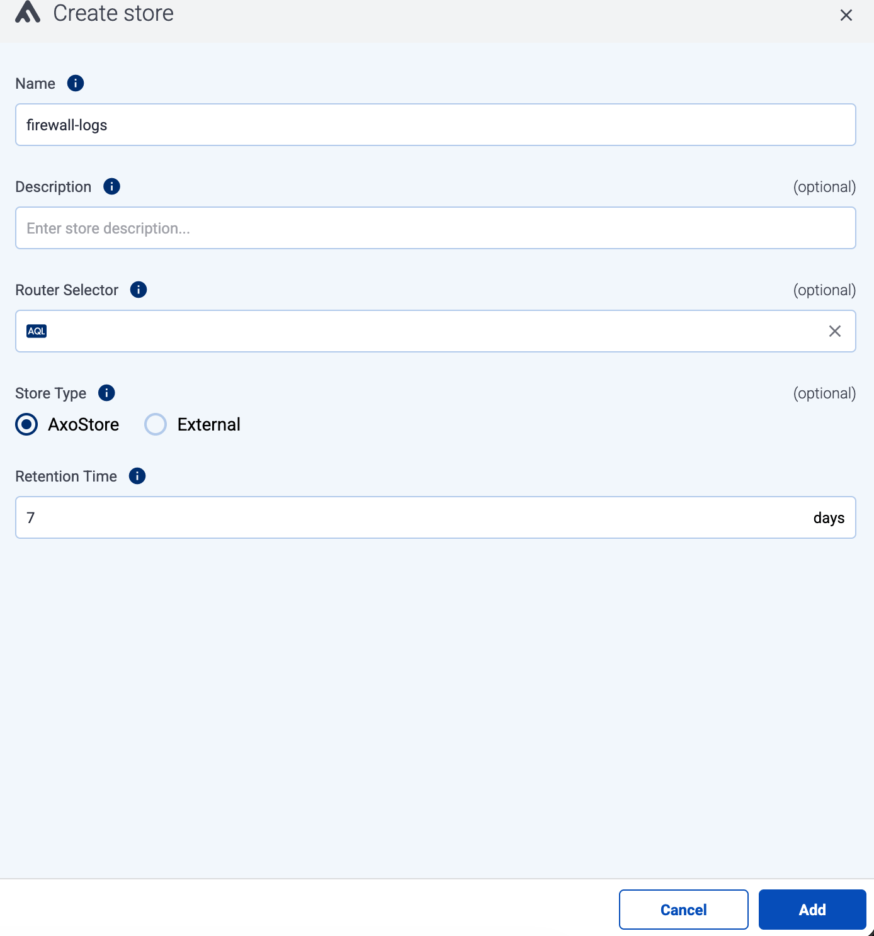874x936 pixels.
Task: Clear the Router Selector with the X icon
Action: point(835,330)
